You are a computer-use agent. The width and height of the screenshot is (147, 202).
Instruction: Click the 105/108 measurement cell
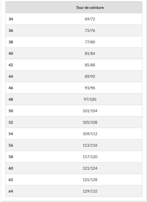coord(90,122)
